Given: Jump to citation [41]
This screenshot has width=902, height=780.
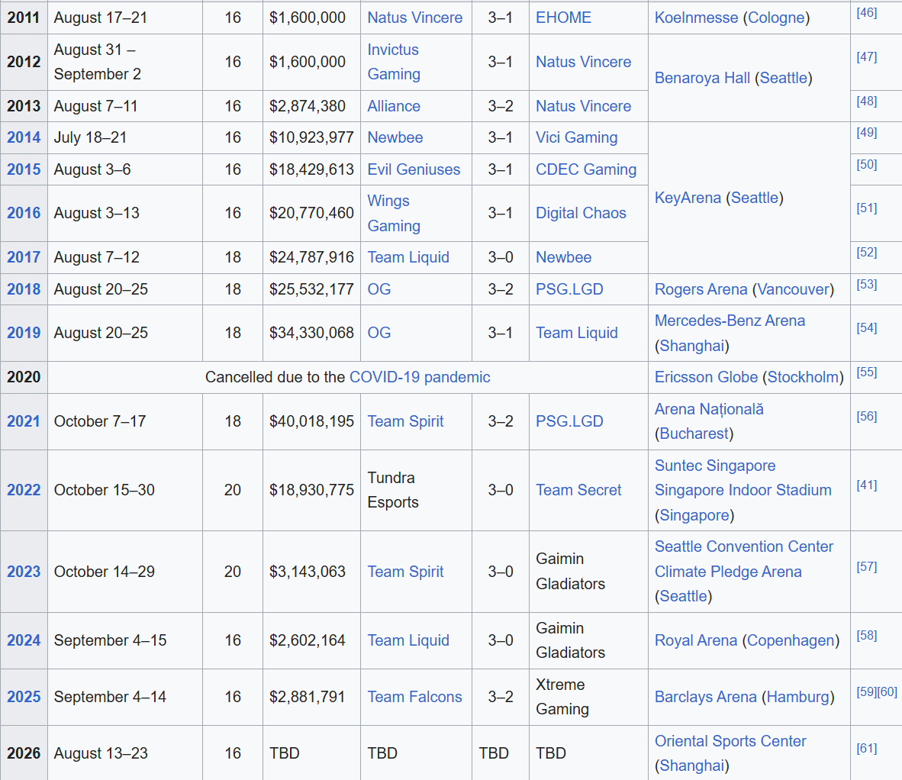Looking at the screenshot, I should pyautogui.click(x=866, y=485).
